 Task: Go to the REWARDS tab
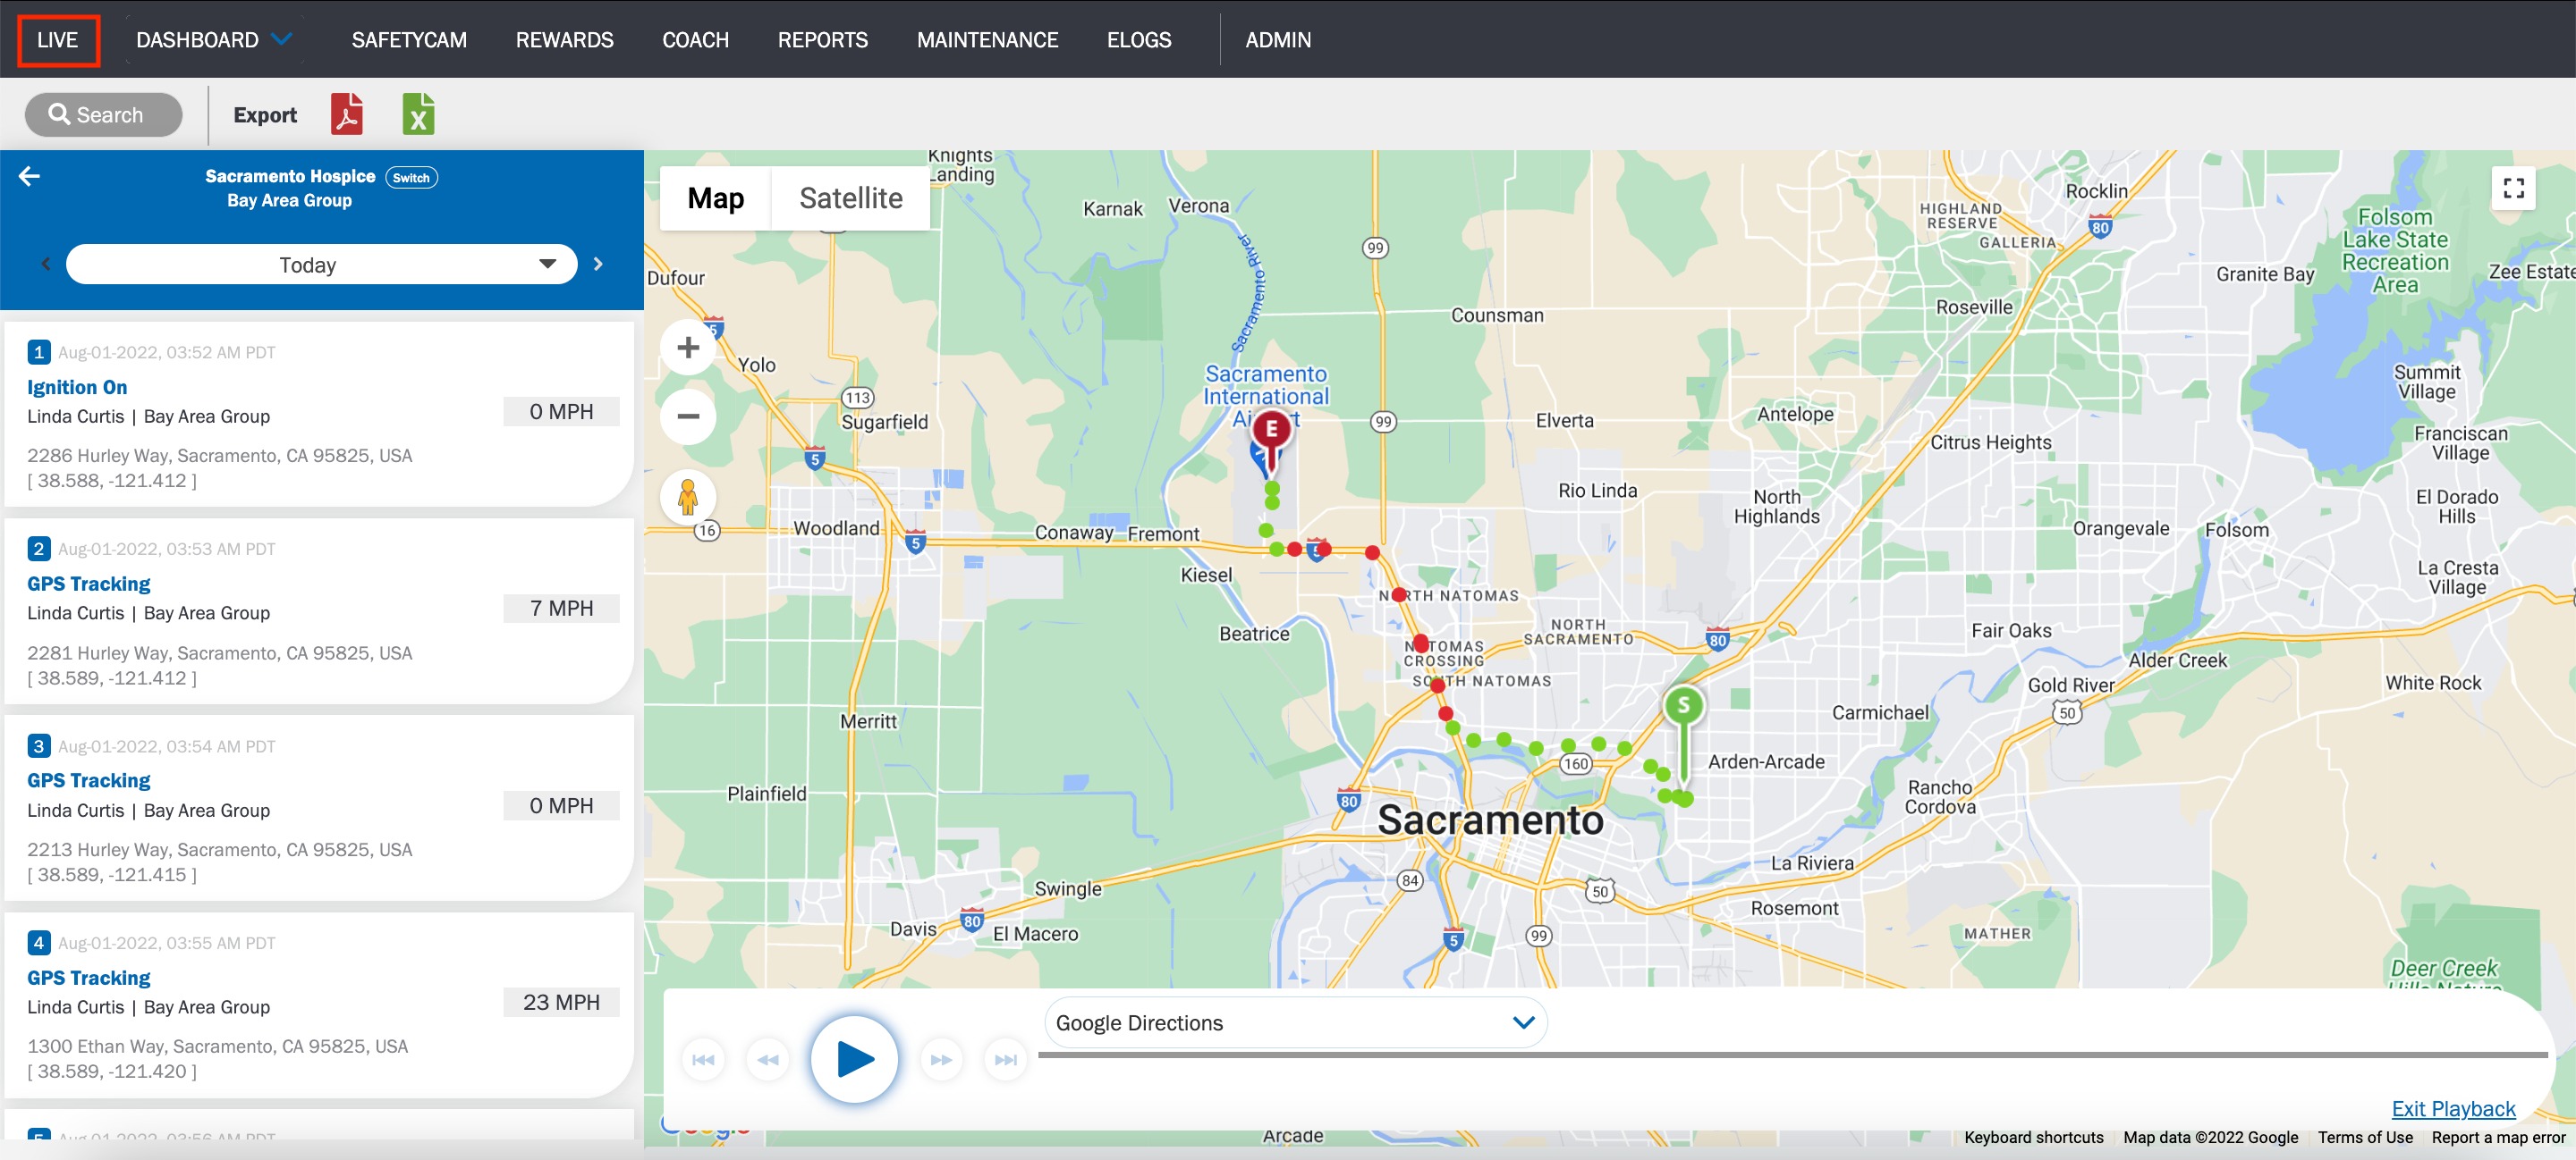(x=564, y=40)
